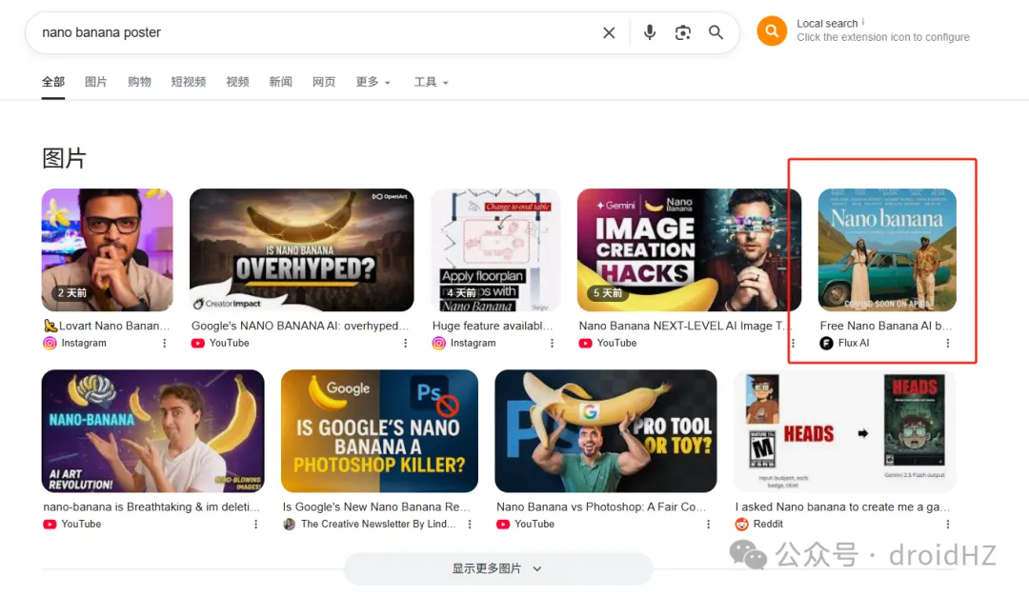Click the orange Local search extension icon
The image size is (1029, 596).
[772, 31]
